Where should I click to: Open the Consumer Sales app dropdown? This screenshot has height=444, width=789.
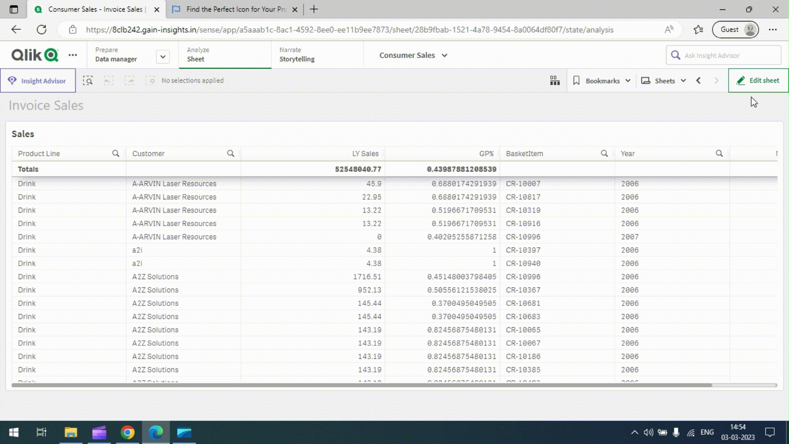(x=413, y=55)
